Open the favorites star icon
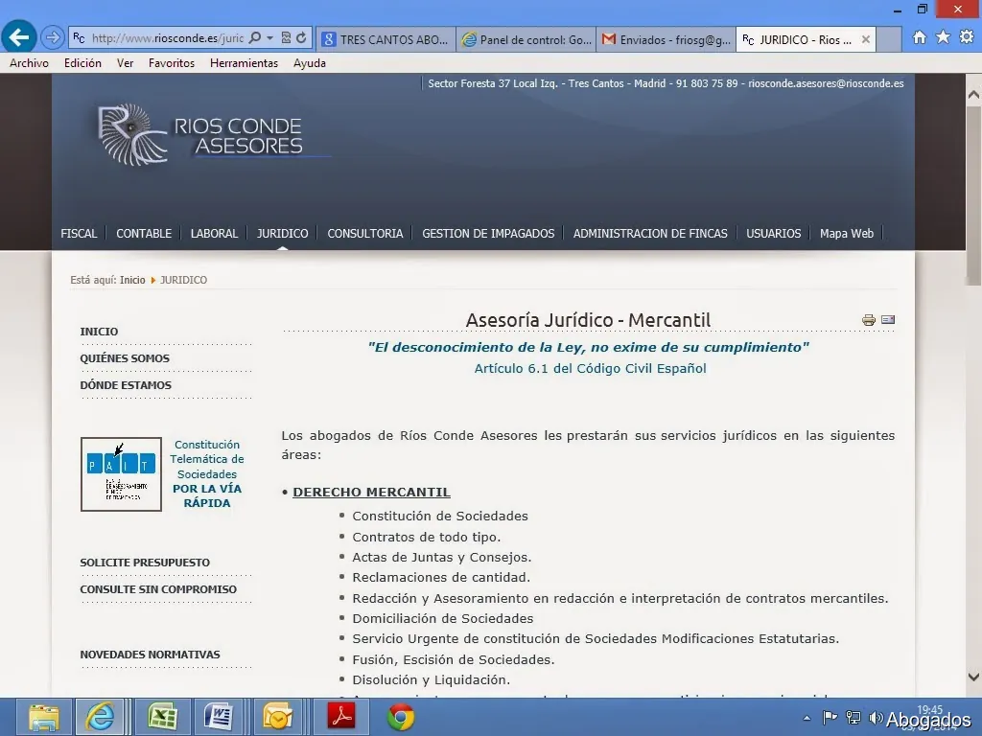Viewport: 982px width, 736px height. [x=943, y=37]
